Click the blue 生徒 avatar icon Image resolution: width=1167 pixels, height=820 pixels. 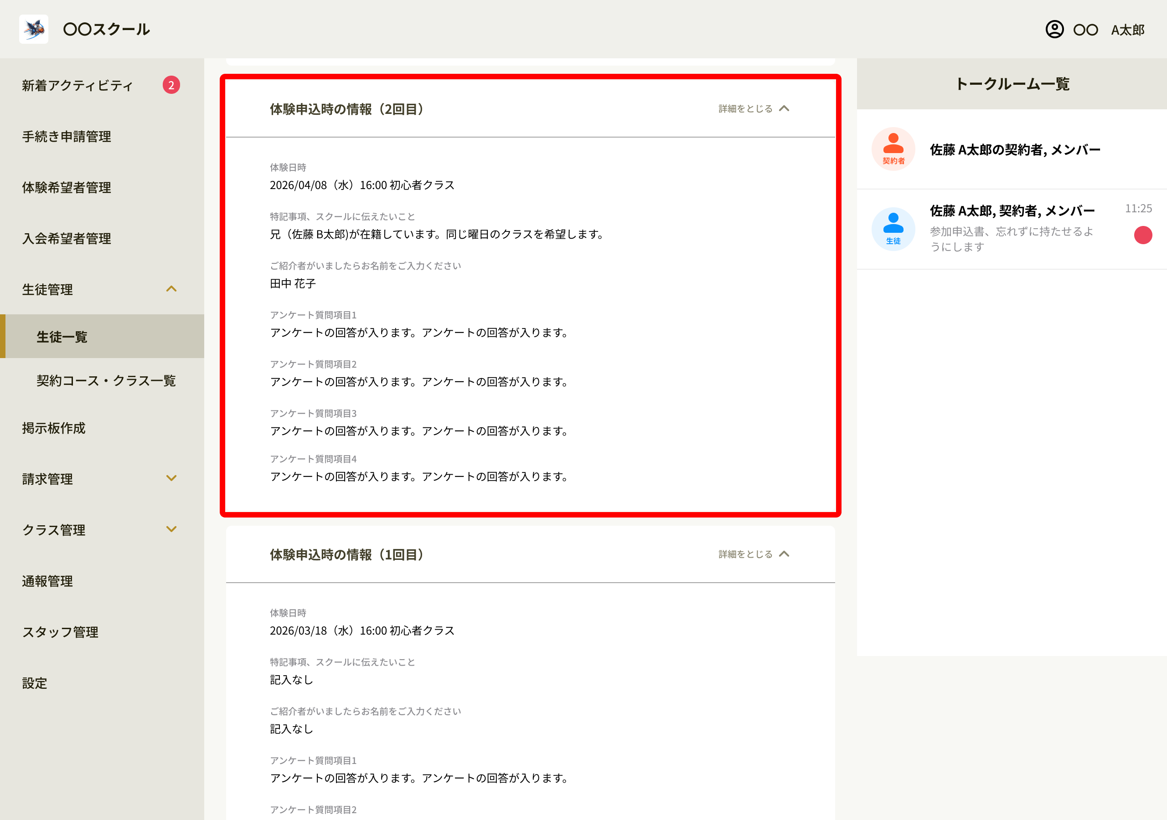893,229
